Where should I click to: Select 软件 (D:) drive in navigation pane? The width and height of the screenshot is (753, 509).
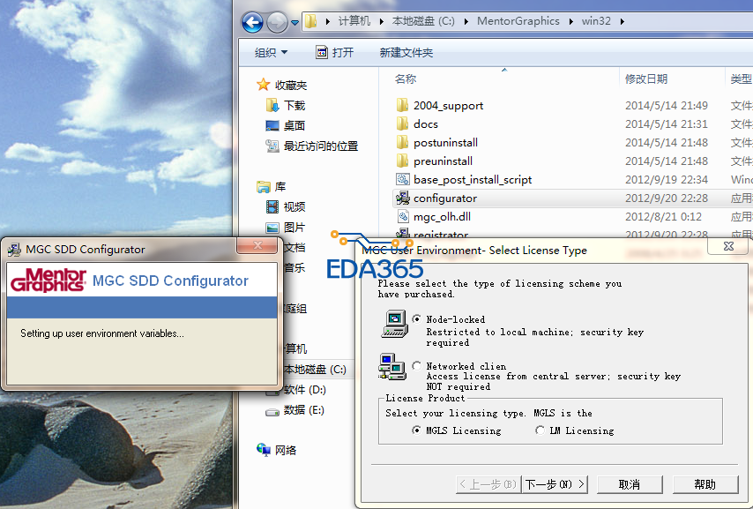[304, 389]
